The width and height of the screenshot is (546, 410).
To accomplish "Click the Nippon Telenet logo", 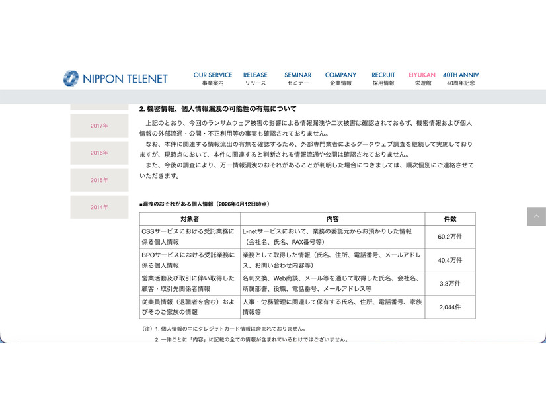I will (116, 79).
